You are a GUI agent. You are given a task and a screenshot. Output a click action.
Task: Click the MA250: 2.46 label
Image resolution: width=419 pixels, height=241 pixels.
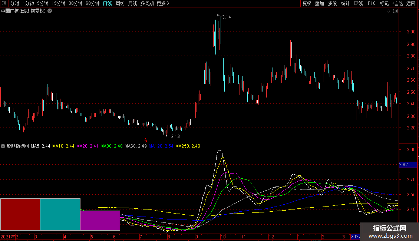pos(188,146)
